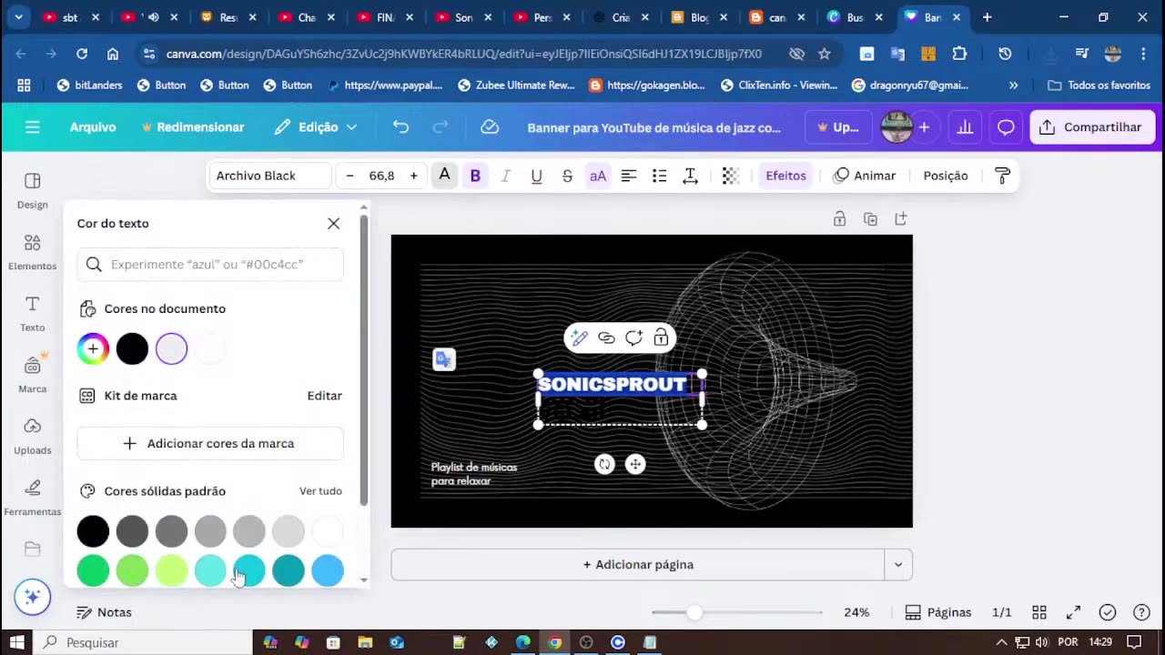
Task: Duplicate the page using the canvas icon
Action: click(870, 219)
